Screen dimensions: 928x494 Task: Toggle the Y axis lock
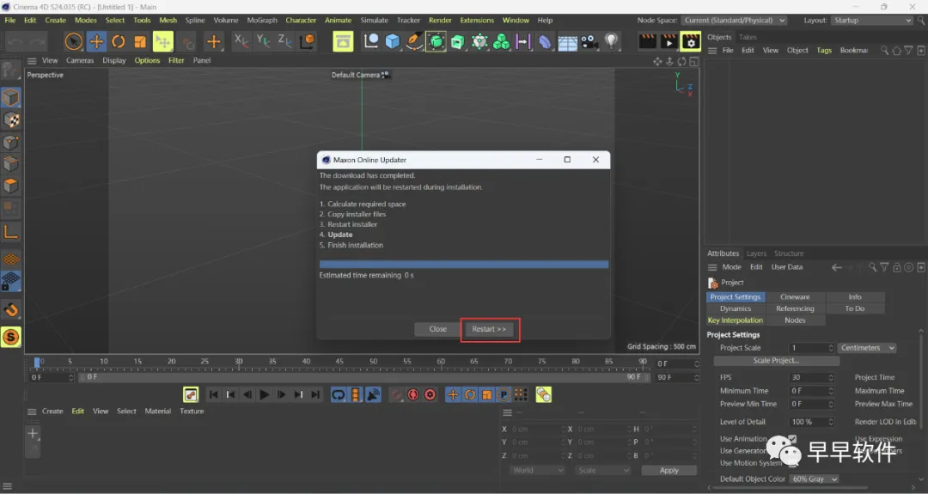tap(263, 41)
